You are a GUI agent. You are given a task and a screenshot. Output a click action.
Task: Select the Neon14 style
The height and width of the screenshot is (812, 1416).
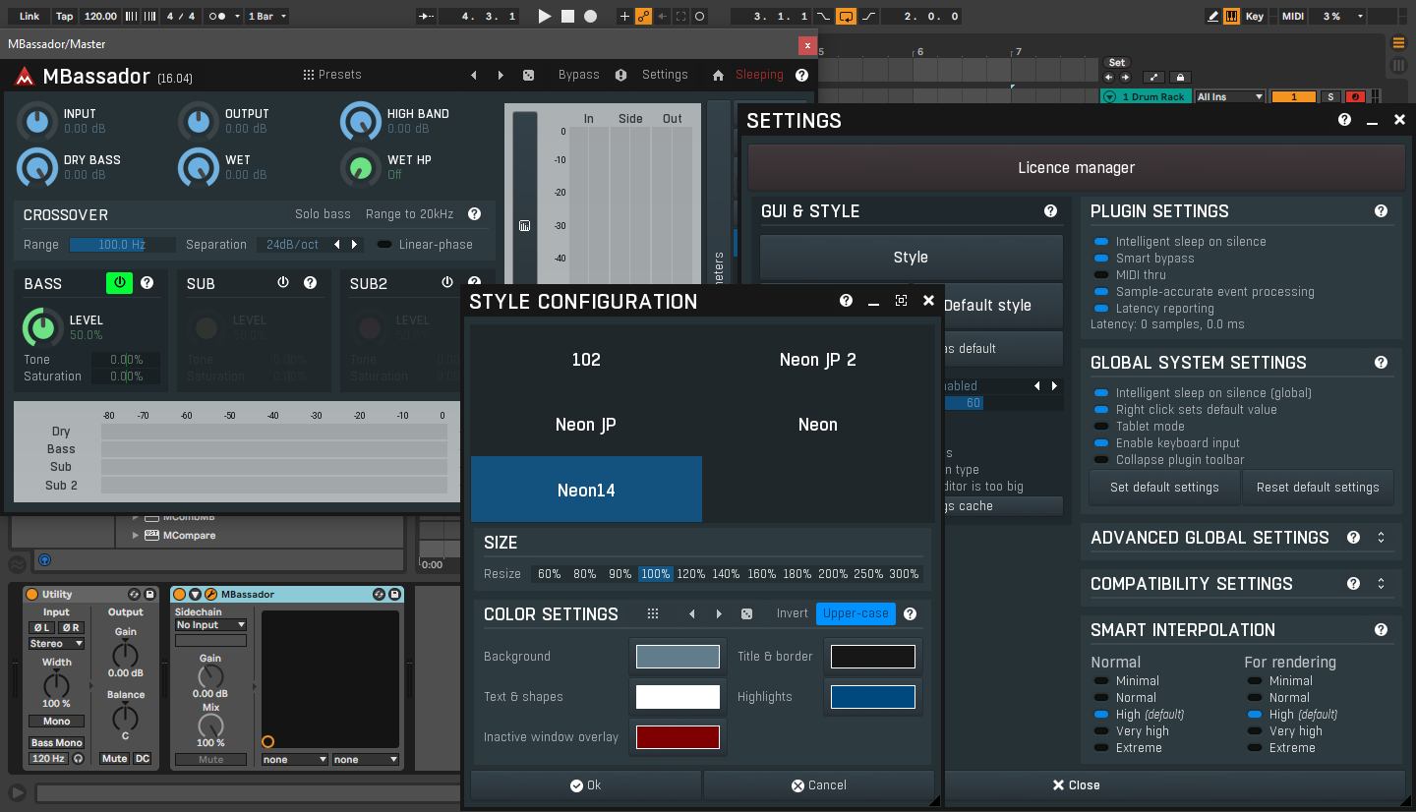click(586, 490)
